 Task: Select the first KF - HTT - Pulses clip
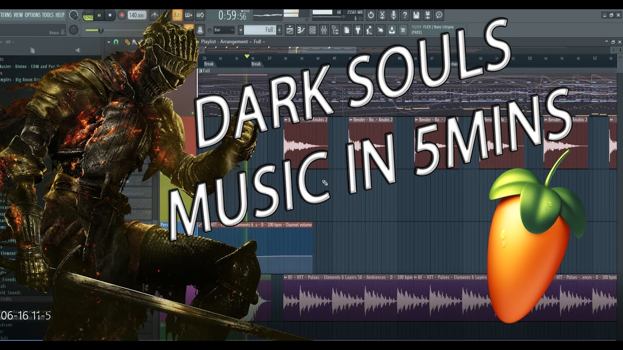tap(348, 297)
